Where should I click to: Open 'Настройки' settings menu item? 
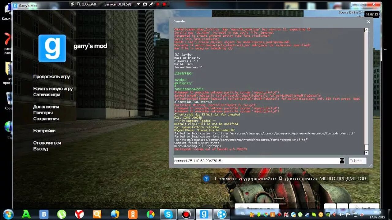click(44, 130)
